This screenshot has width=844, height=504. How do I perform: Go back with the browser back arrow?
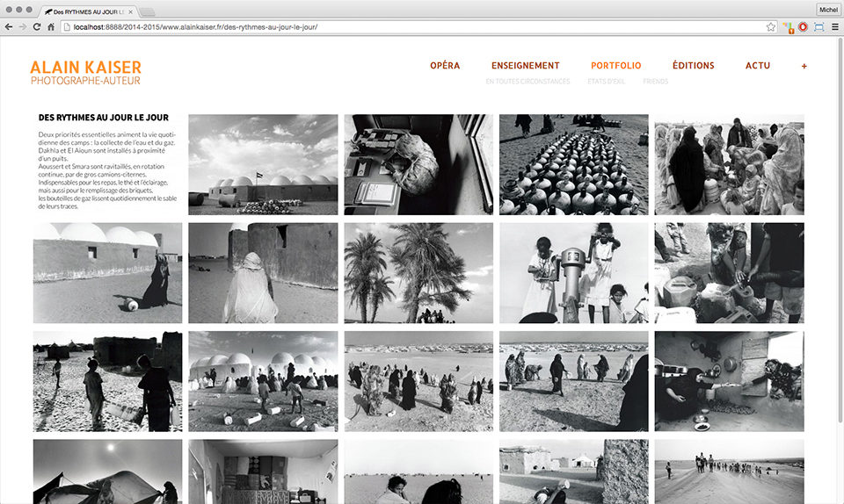click(x=9, y=26)
